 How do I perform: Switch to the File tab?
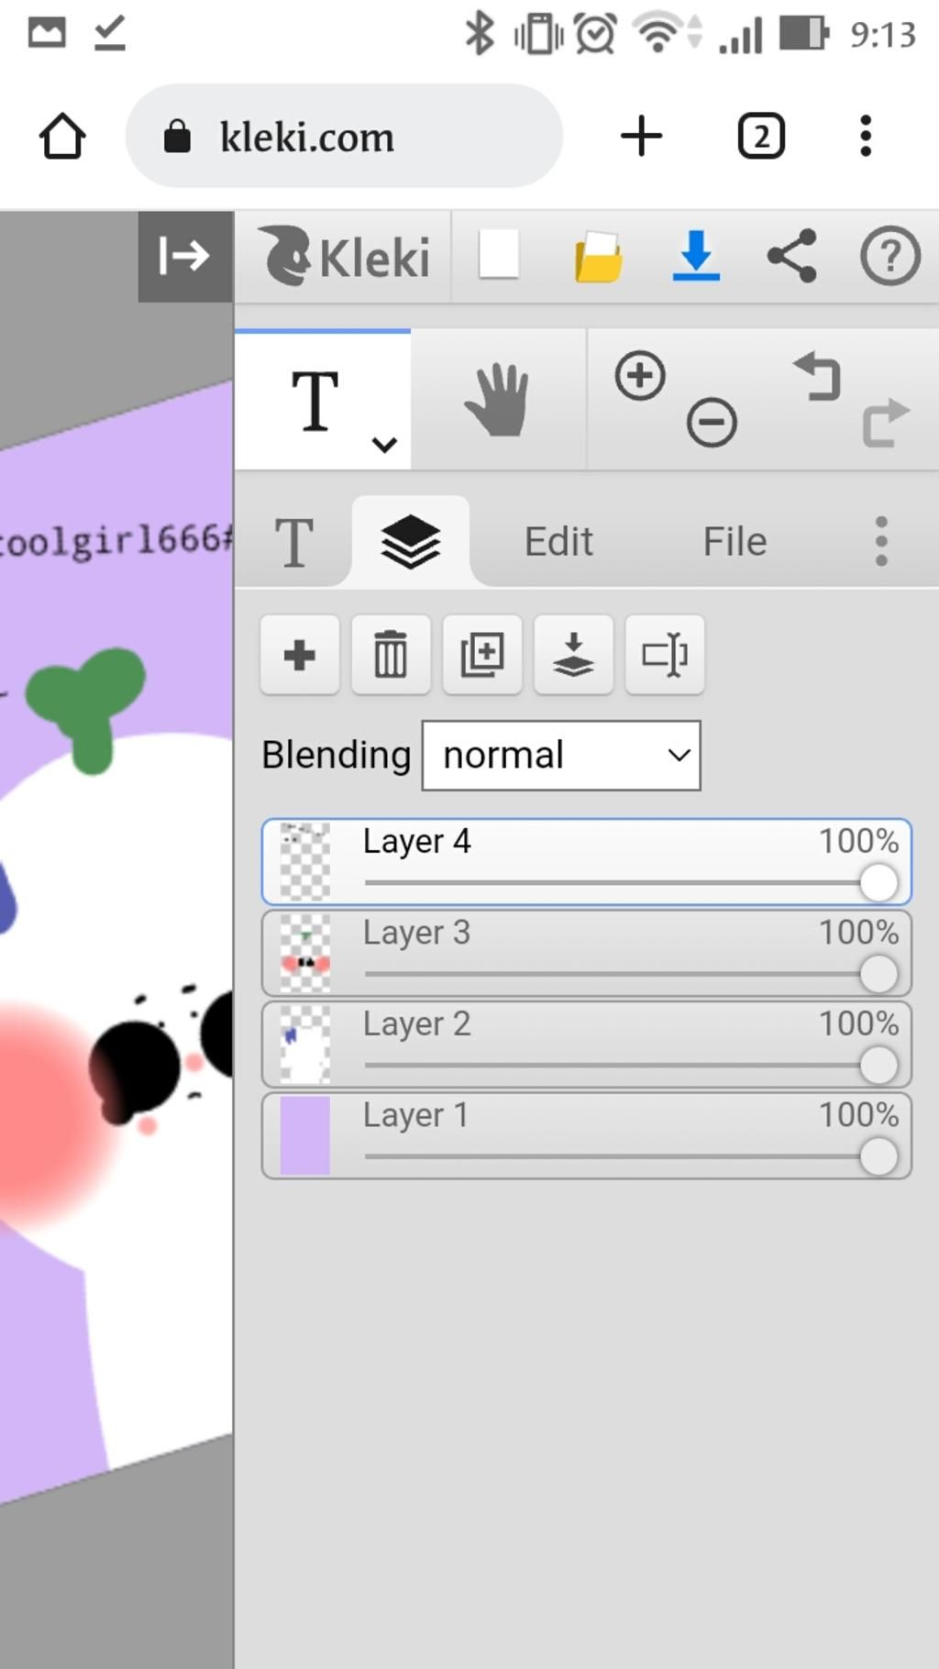pyautogui.click(x=735, y=541)
